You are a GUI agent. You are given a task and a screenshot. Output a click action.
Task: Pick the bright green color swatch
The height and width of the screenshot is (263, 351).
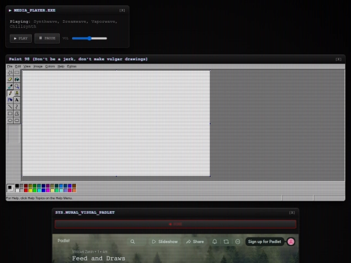pos(34,190)
